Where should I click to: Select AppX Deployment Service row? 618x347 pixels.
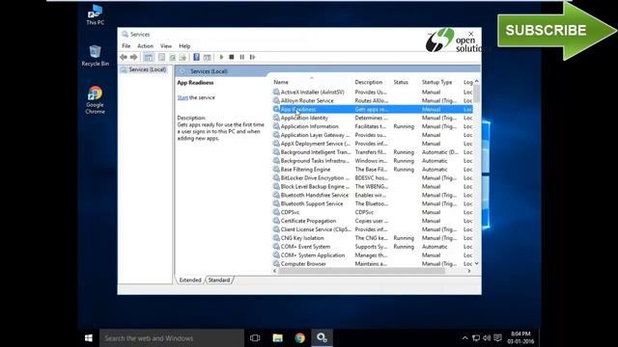click(372, 144)
